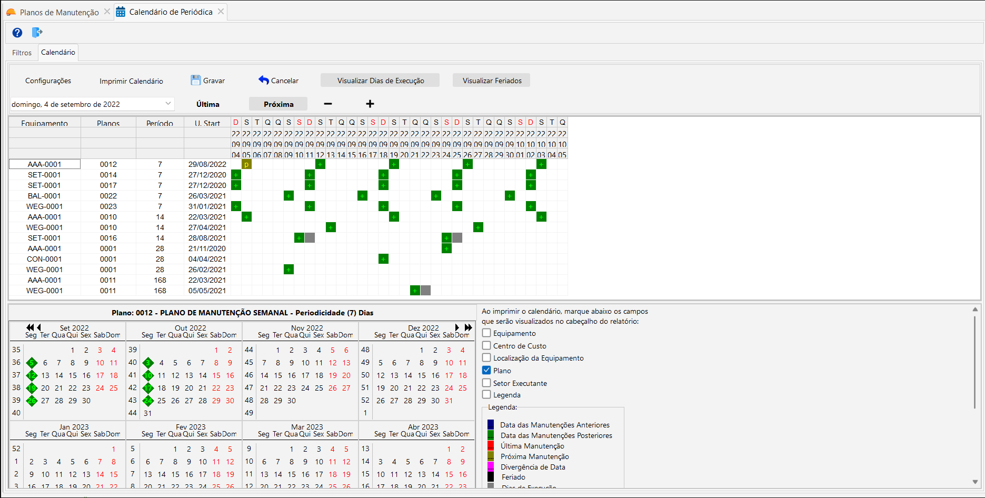Click yellow 'p' marker for AAA-0001
The width and height of the screenshot is (985, 498).
246,164
